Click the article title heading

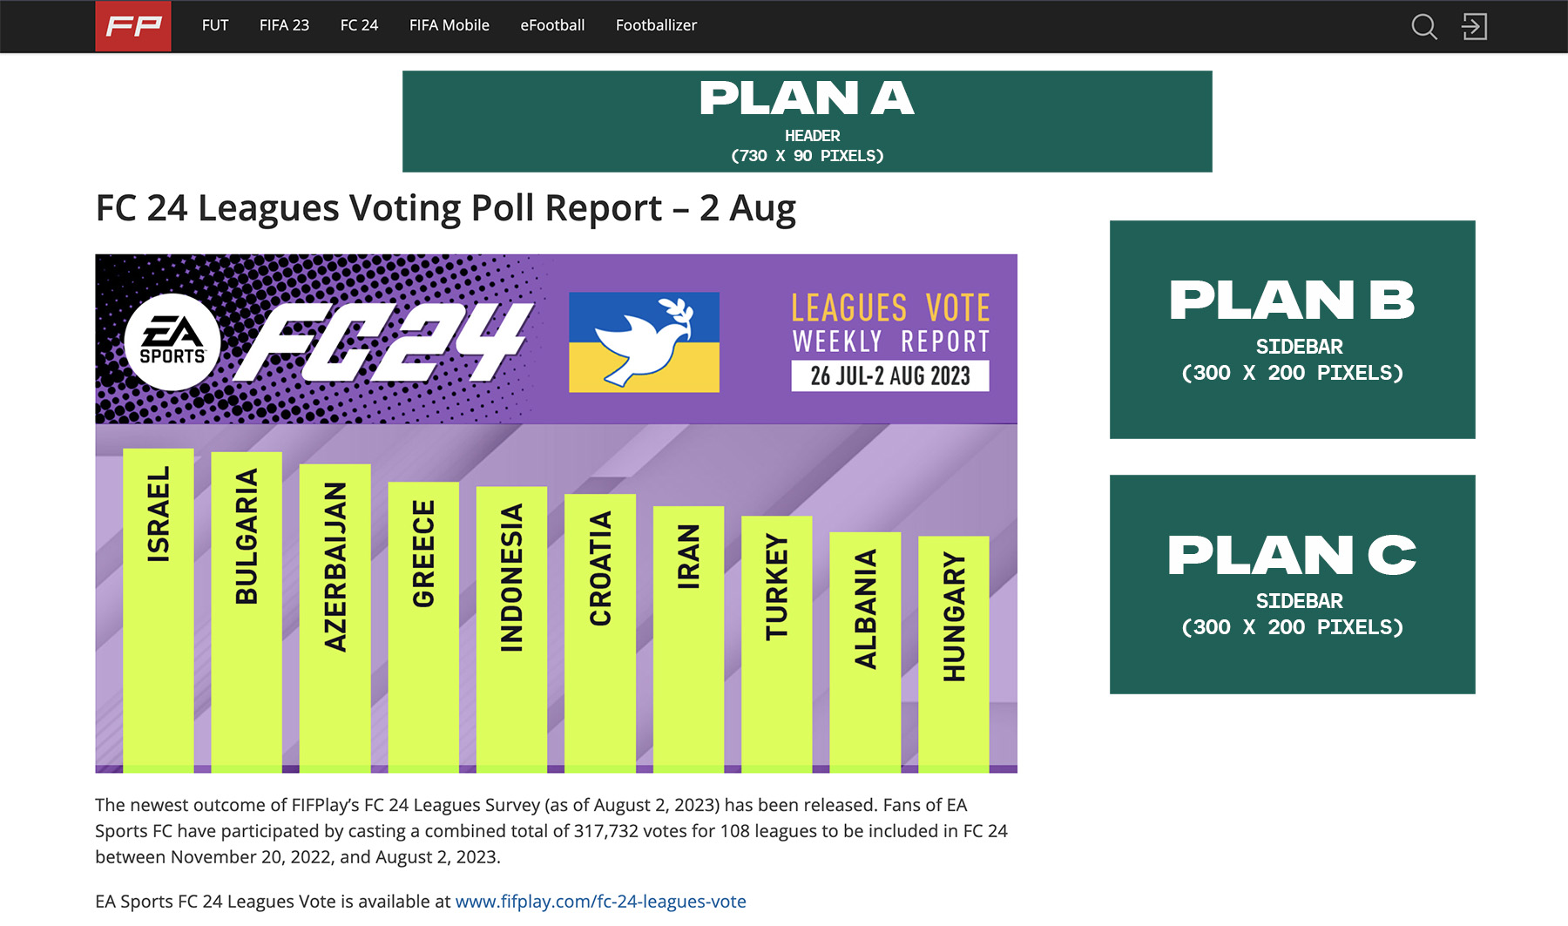(445, 208)
